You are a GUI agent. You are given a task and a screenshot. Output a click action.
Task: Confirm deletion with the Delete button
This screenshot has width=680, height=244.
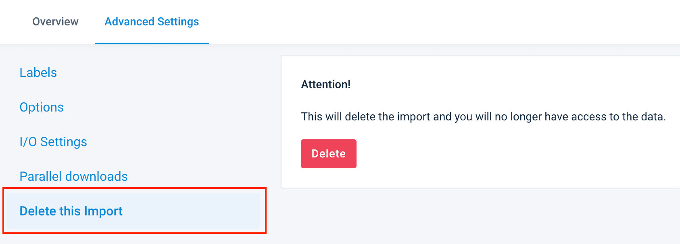(x=328, y=154)
